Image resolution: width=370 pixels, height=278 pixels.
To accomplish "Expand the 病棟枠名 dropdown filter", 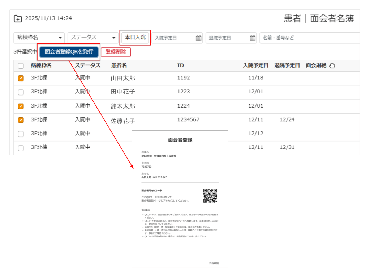I will click(x=39, y=38).
